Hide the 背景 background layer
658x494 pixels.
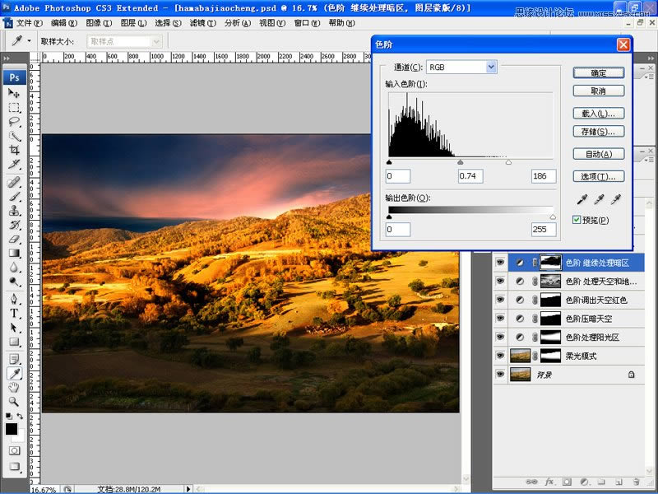coord(500,374)
